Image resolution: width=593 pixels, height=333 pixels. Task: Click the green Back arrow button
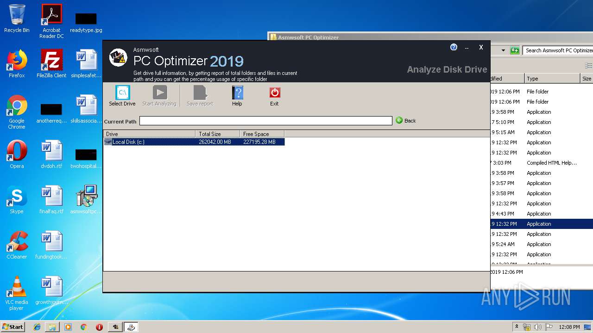(x=405, y=121)
